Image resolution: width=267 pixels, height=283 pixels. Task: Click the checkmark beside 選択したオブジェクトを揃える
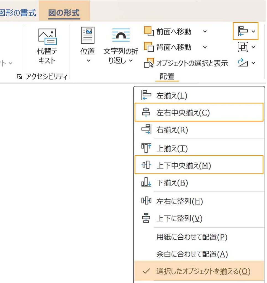pyautogui.click(x=146, y=271)
